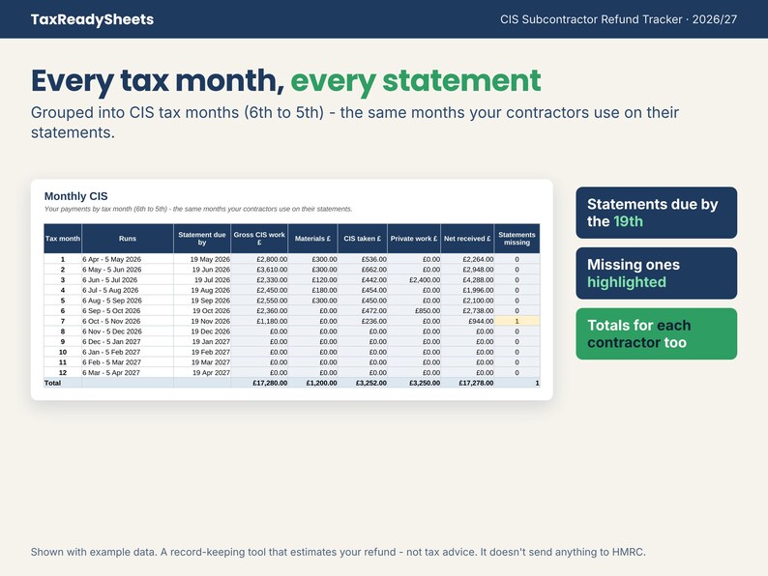This screenshot has height=576, width=768.
Task: Select the green Totals for each contractor card
Action: tap(657, 333)
